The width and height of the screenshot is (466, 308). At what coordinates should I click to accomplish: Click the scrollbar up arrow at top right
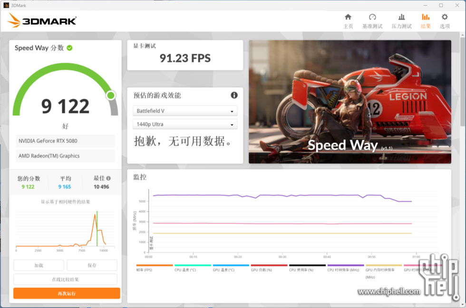click(462, 35)
